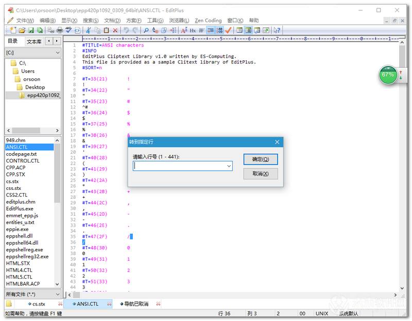This screenshot has height=321, width=412.
Task: Click the context help arrow-question icon
Action: tap(277, 30)
